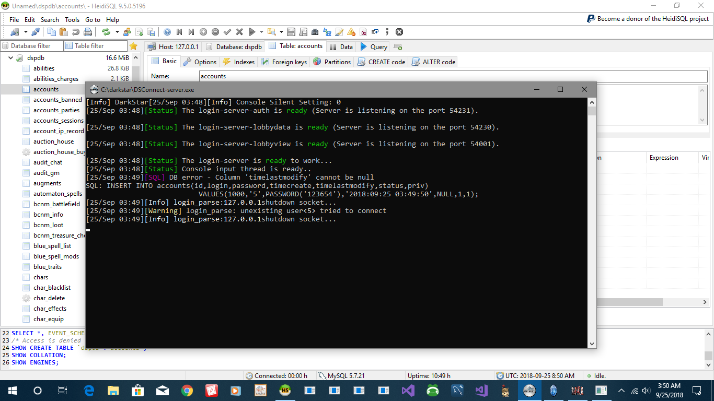Click the Save floppy disk icon
The image size is (714, 401).
291,32
